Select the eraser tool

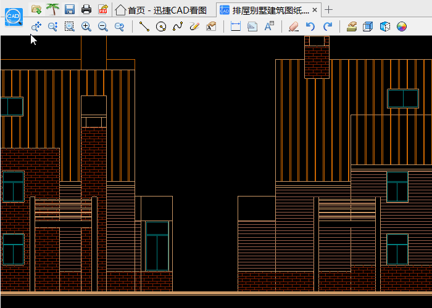click(294, 26)
